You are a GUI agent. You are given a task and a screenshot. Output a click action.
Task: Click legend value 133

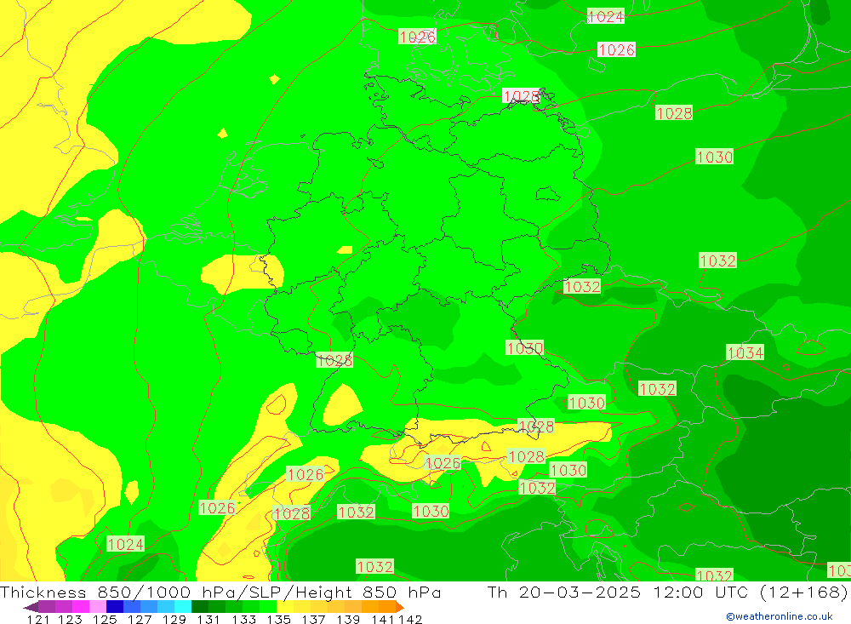(243, 619)
